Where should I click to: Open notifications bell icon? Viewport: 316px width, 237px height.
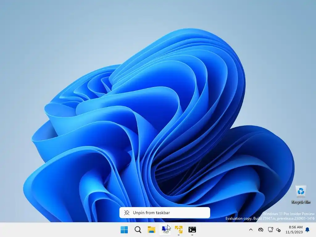coord(308,230)
